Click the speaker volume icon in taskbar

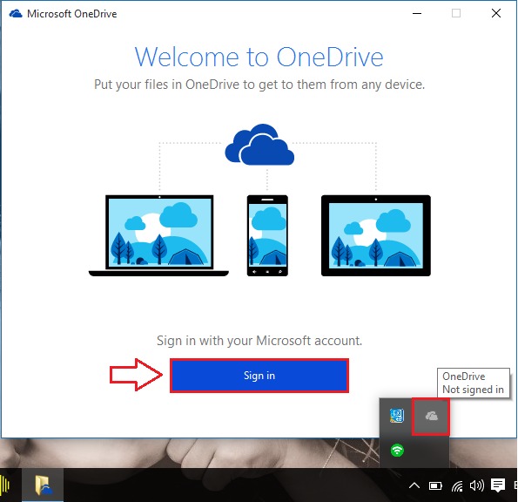click(477, 485)
